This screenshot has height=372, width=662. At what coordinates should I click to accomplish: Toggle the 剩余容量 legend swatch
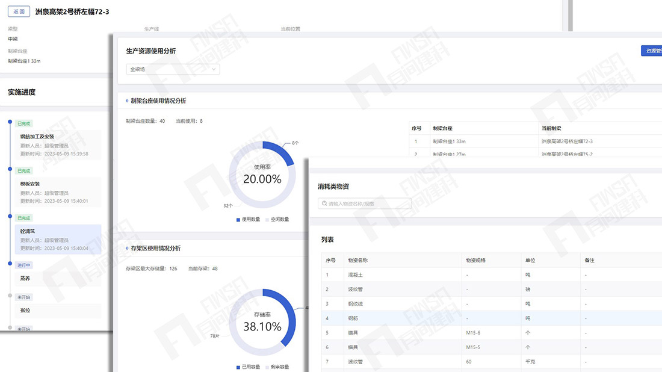click(x=267, y=367)
